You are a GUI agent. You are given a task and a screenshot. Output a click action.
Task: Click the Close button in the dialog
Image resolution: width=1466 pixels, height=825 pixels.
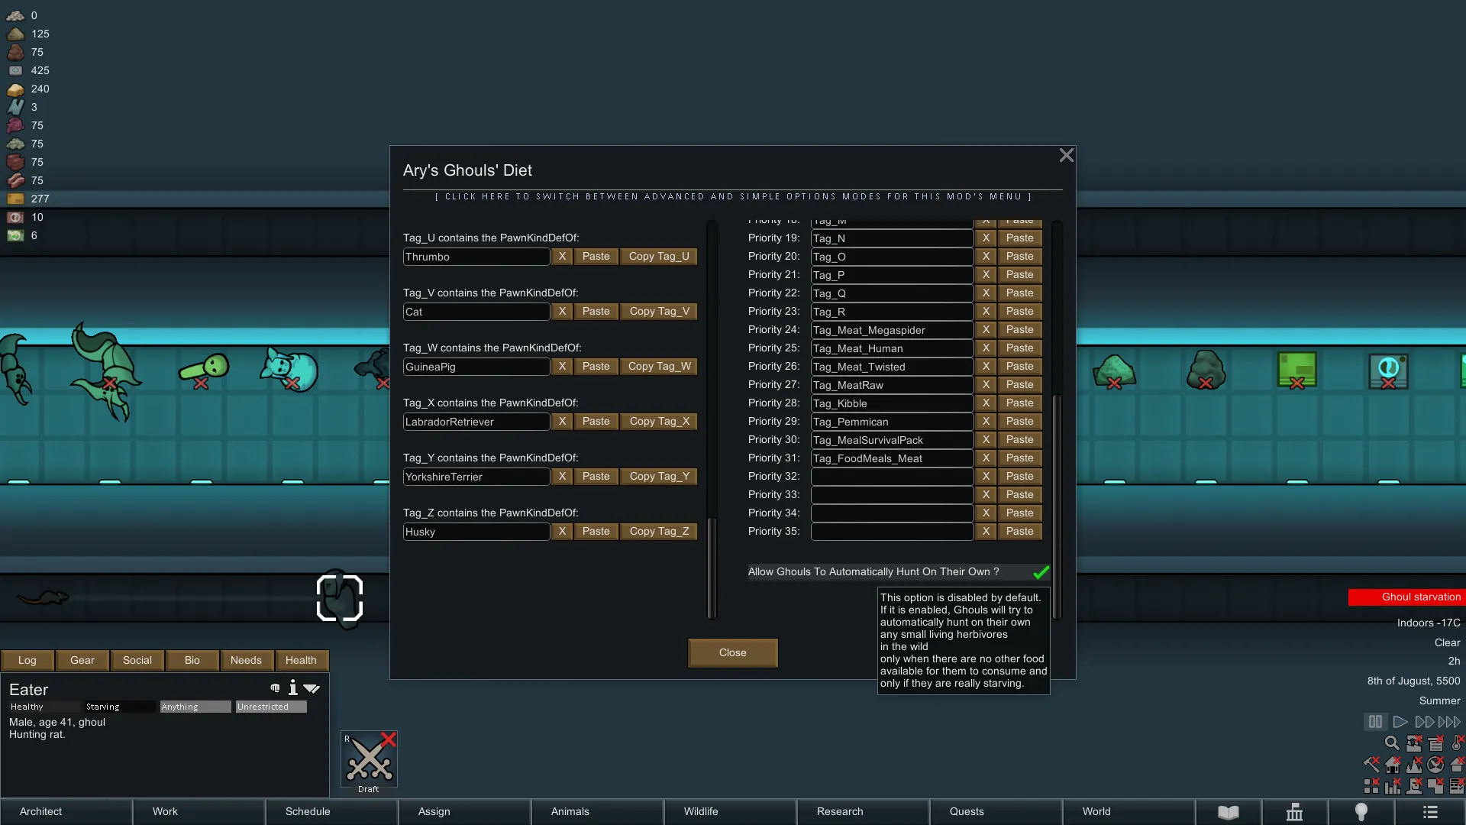(x=732, y=653)
